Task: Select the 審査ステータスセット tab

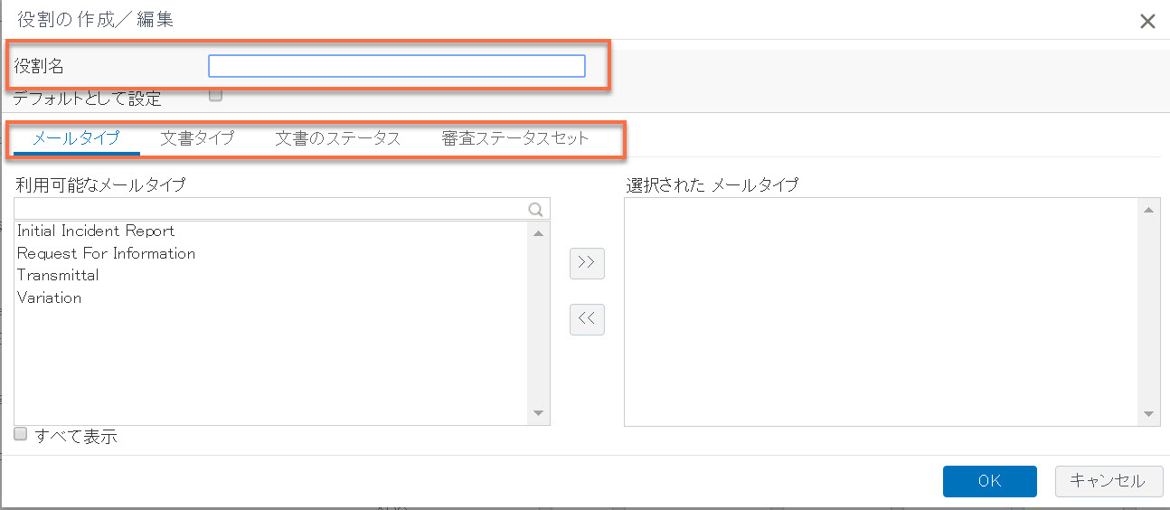Action: (515, 138)
